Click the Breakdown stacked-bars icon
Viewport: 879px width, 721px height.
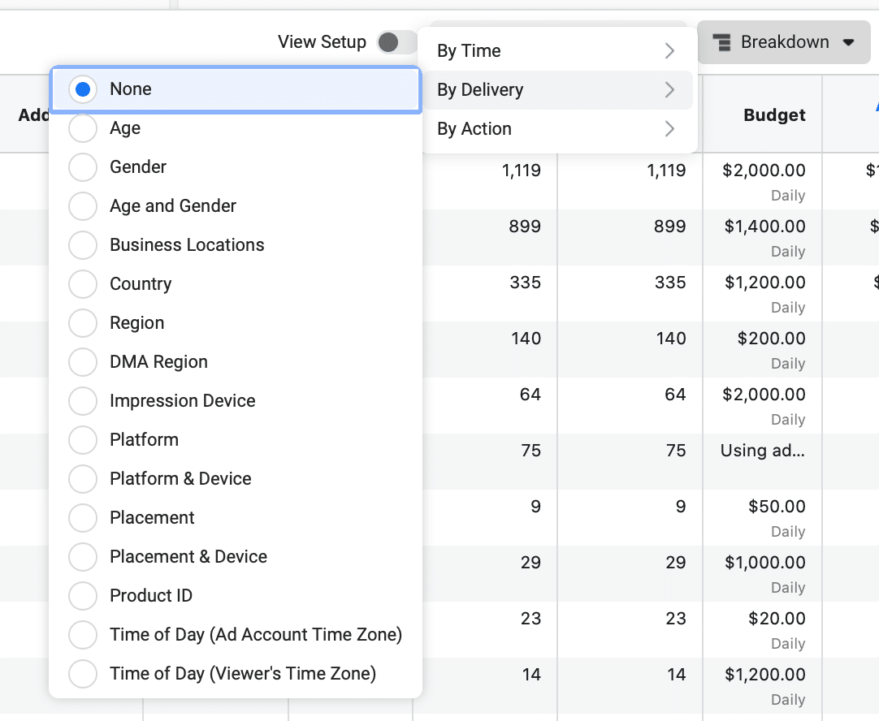click(x=721, y=42)
